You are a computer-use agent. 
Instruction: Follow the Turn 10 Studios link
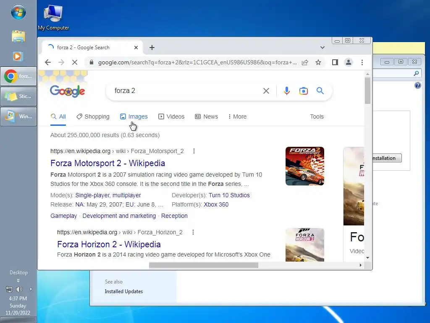pos(229,195)
